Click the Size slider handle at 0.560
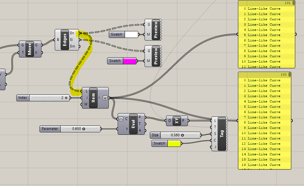This screenshot has width=304, height=186. tap(182, 135)
